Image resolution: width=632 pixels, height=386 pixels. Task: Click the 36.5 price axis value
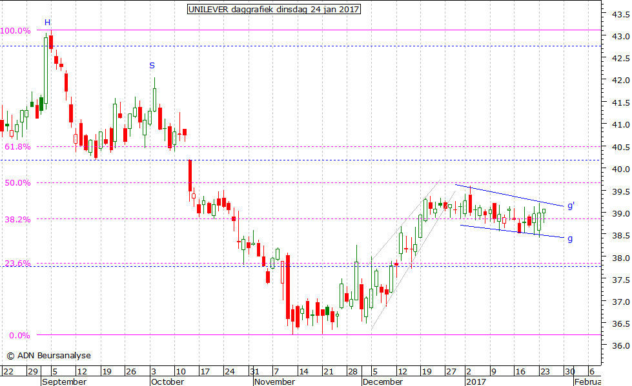pos(621,323)
